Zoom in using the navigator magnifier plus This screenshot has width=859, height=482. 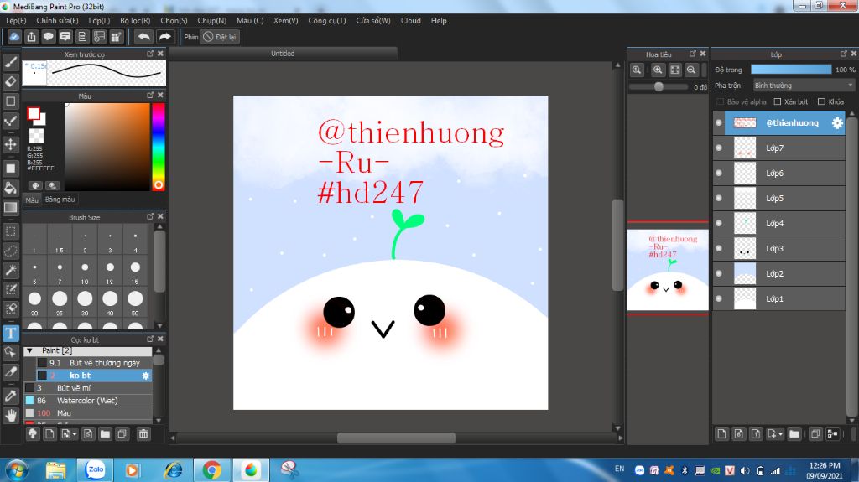tap(658, 70)
